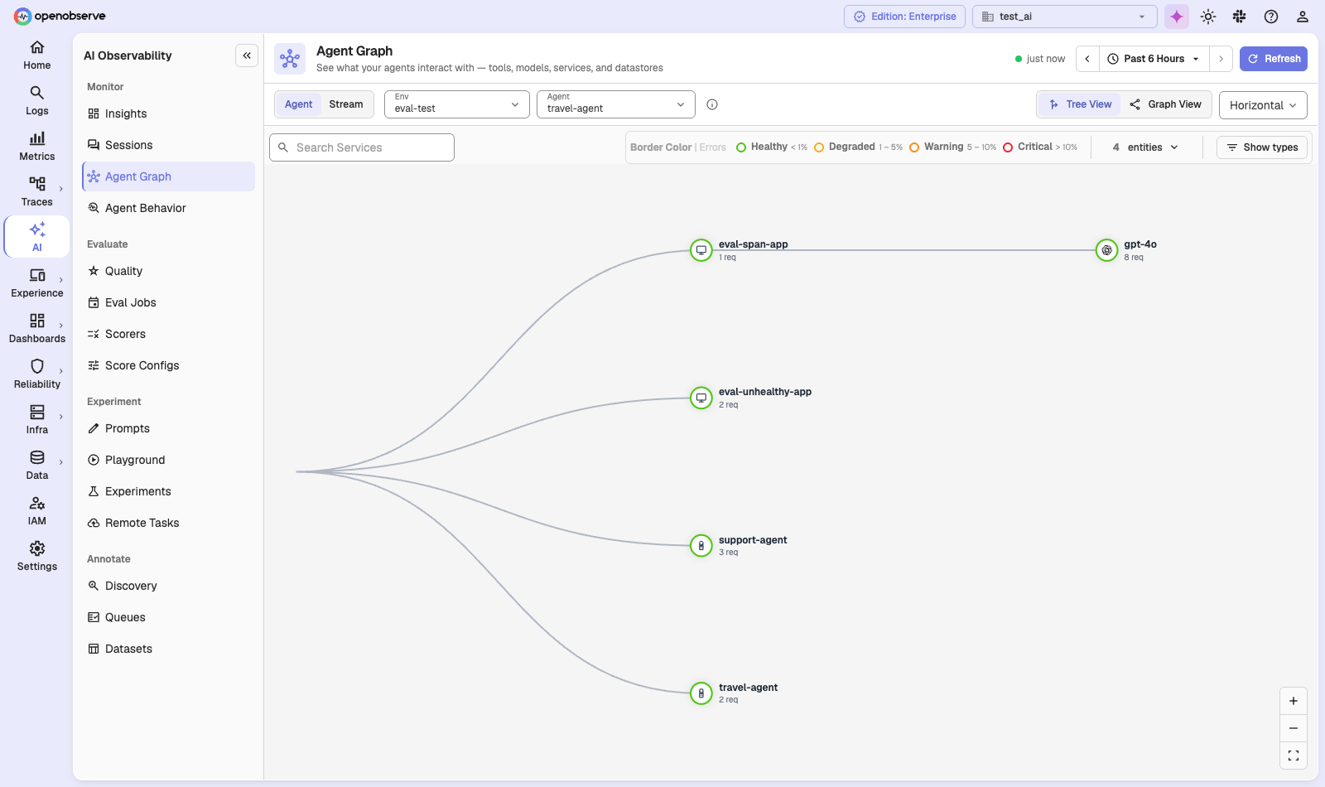Go to Logs in main navigation
The width and height of the screenshot is (1325, 787).
(x=37, y=101)
